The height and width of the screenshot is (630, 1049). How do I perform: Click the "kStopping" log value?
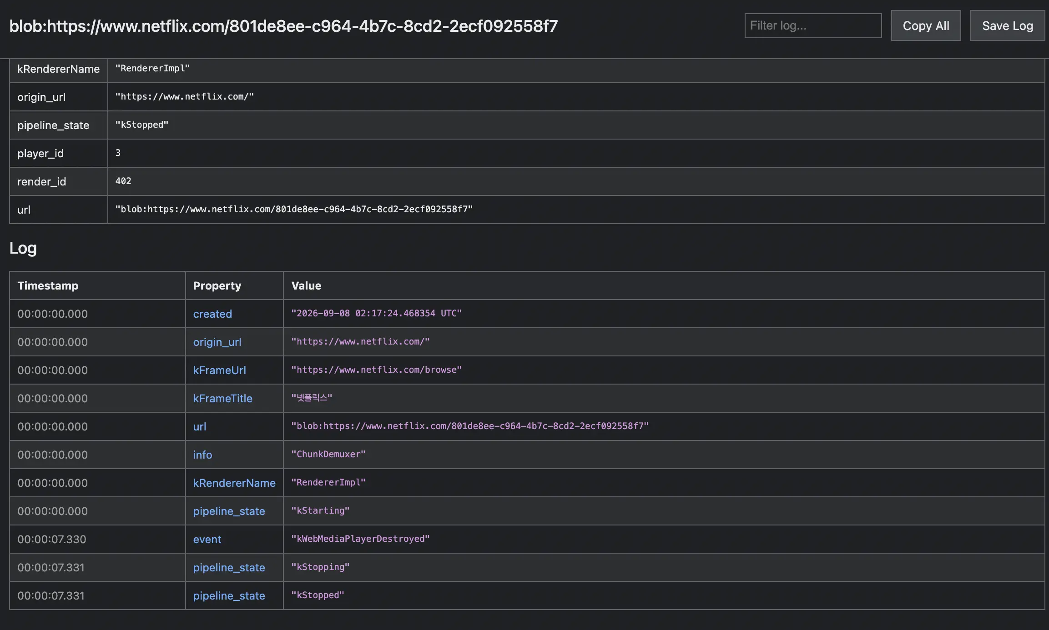[x=320, y=567]
